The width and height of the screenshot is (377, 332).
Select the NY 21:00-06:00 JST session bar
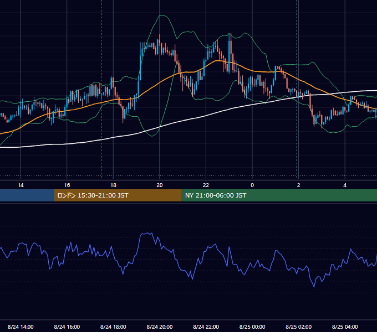point(279,195)
